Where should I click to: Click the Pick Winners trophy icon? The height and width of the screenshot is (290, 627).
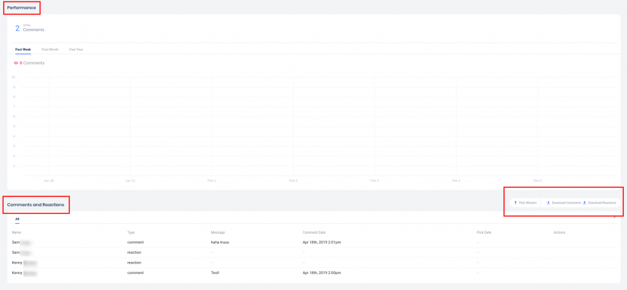[516, 203]
